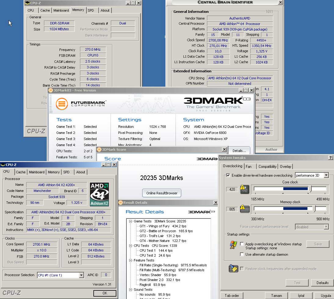Click the Core clock slider handle
334x299 pixels.
pyautogui.click(x=310, y=189)
